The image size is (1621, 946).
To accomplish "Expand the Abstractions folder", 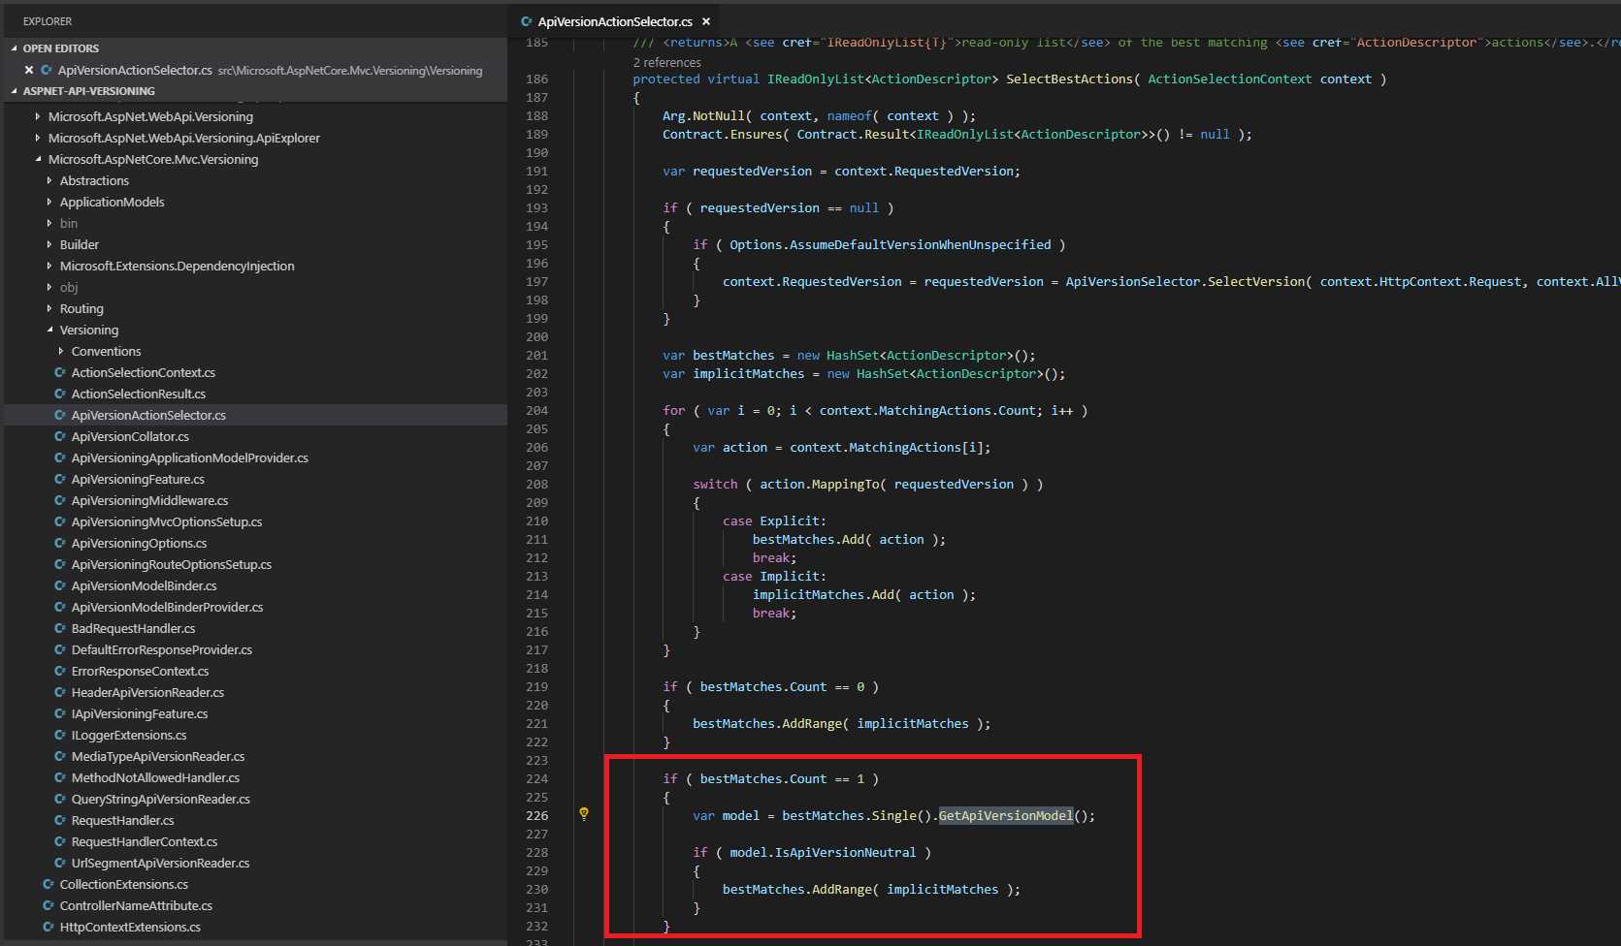I will [49, 180].
